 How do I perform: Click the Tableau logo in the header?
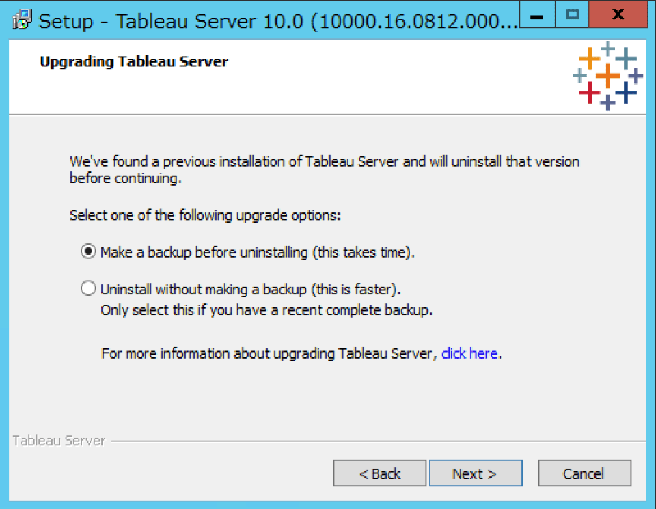click(607, 75)
